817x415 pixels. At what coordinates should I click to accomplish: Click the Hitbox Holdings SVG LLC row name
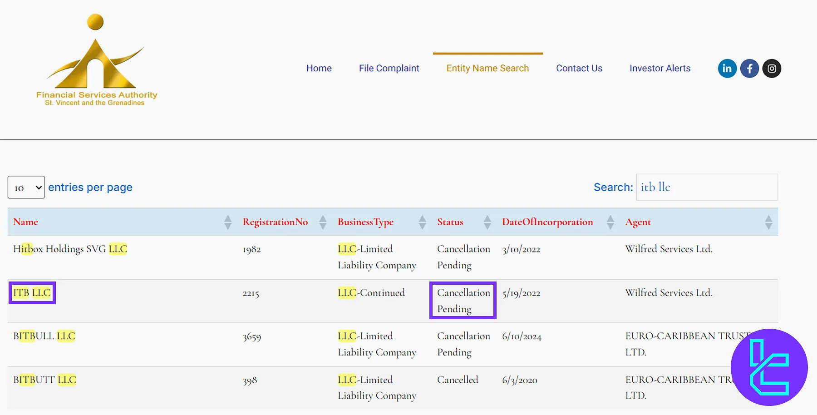coord(70,249)
